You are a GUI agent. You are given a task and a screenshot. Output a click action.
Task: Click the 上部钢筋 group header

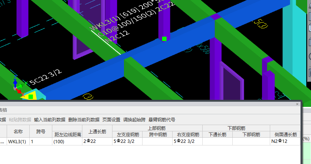pos(157,128)
